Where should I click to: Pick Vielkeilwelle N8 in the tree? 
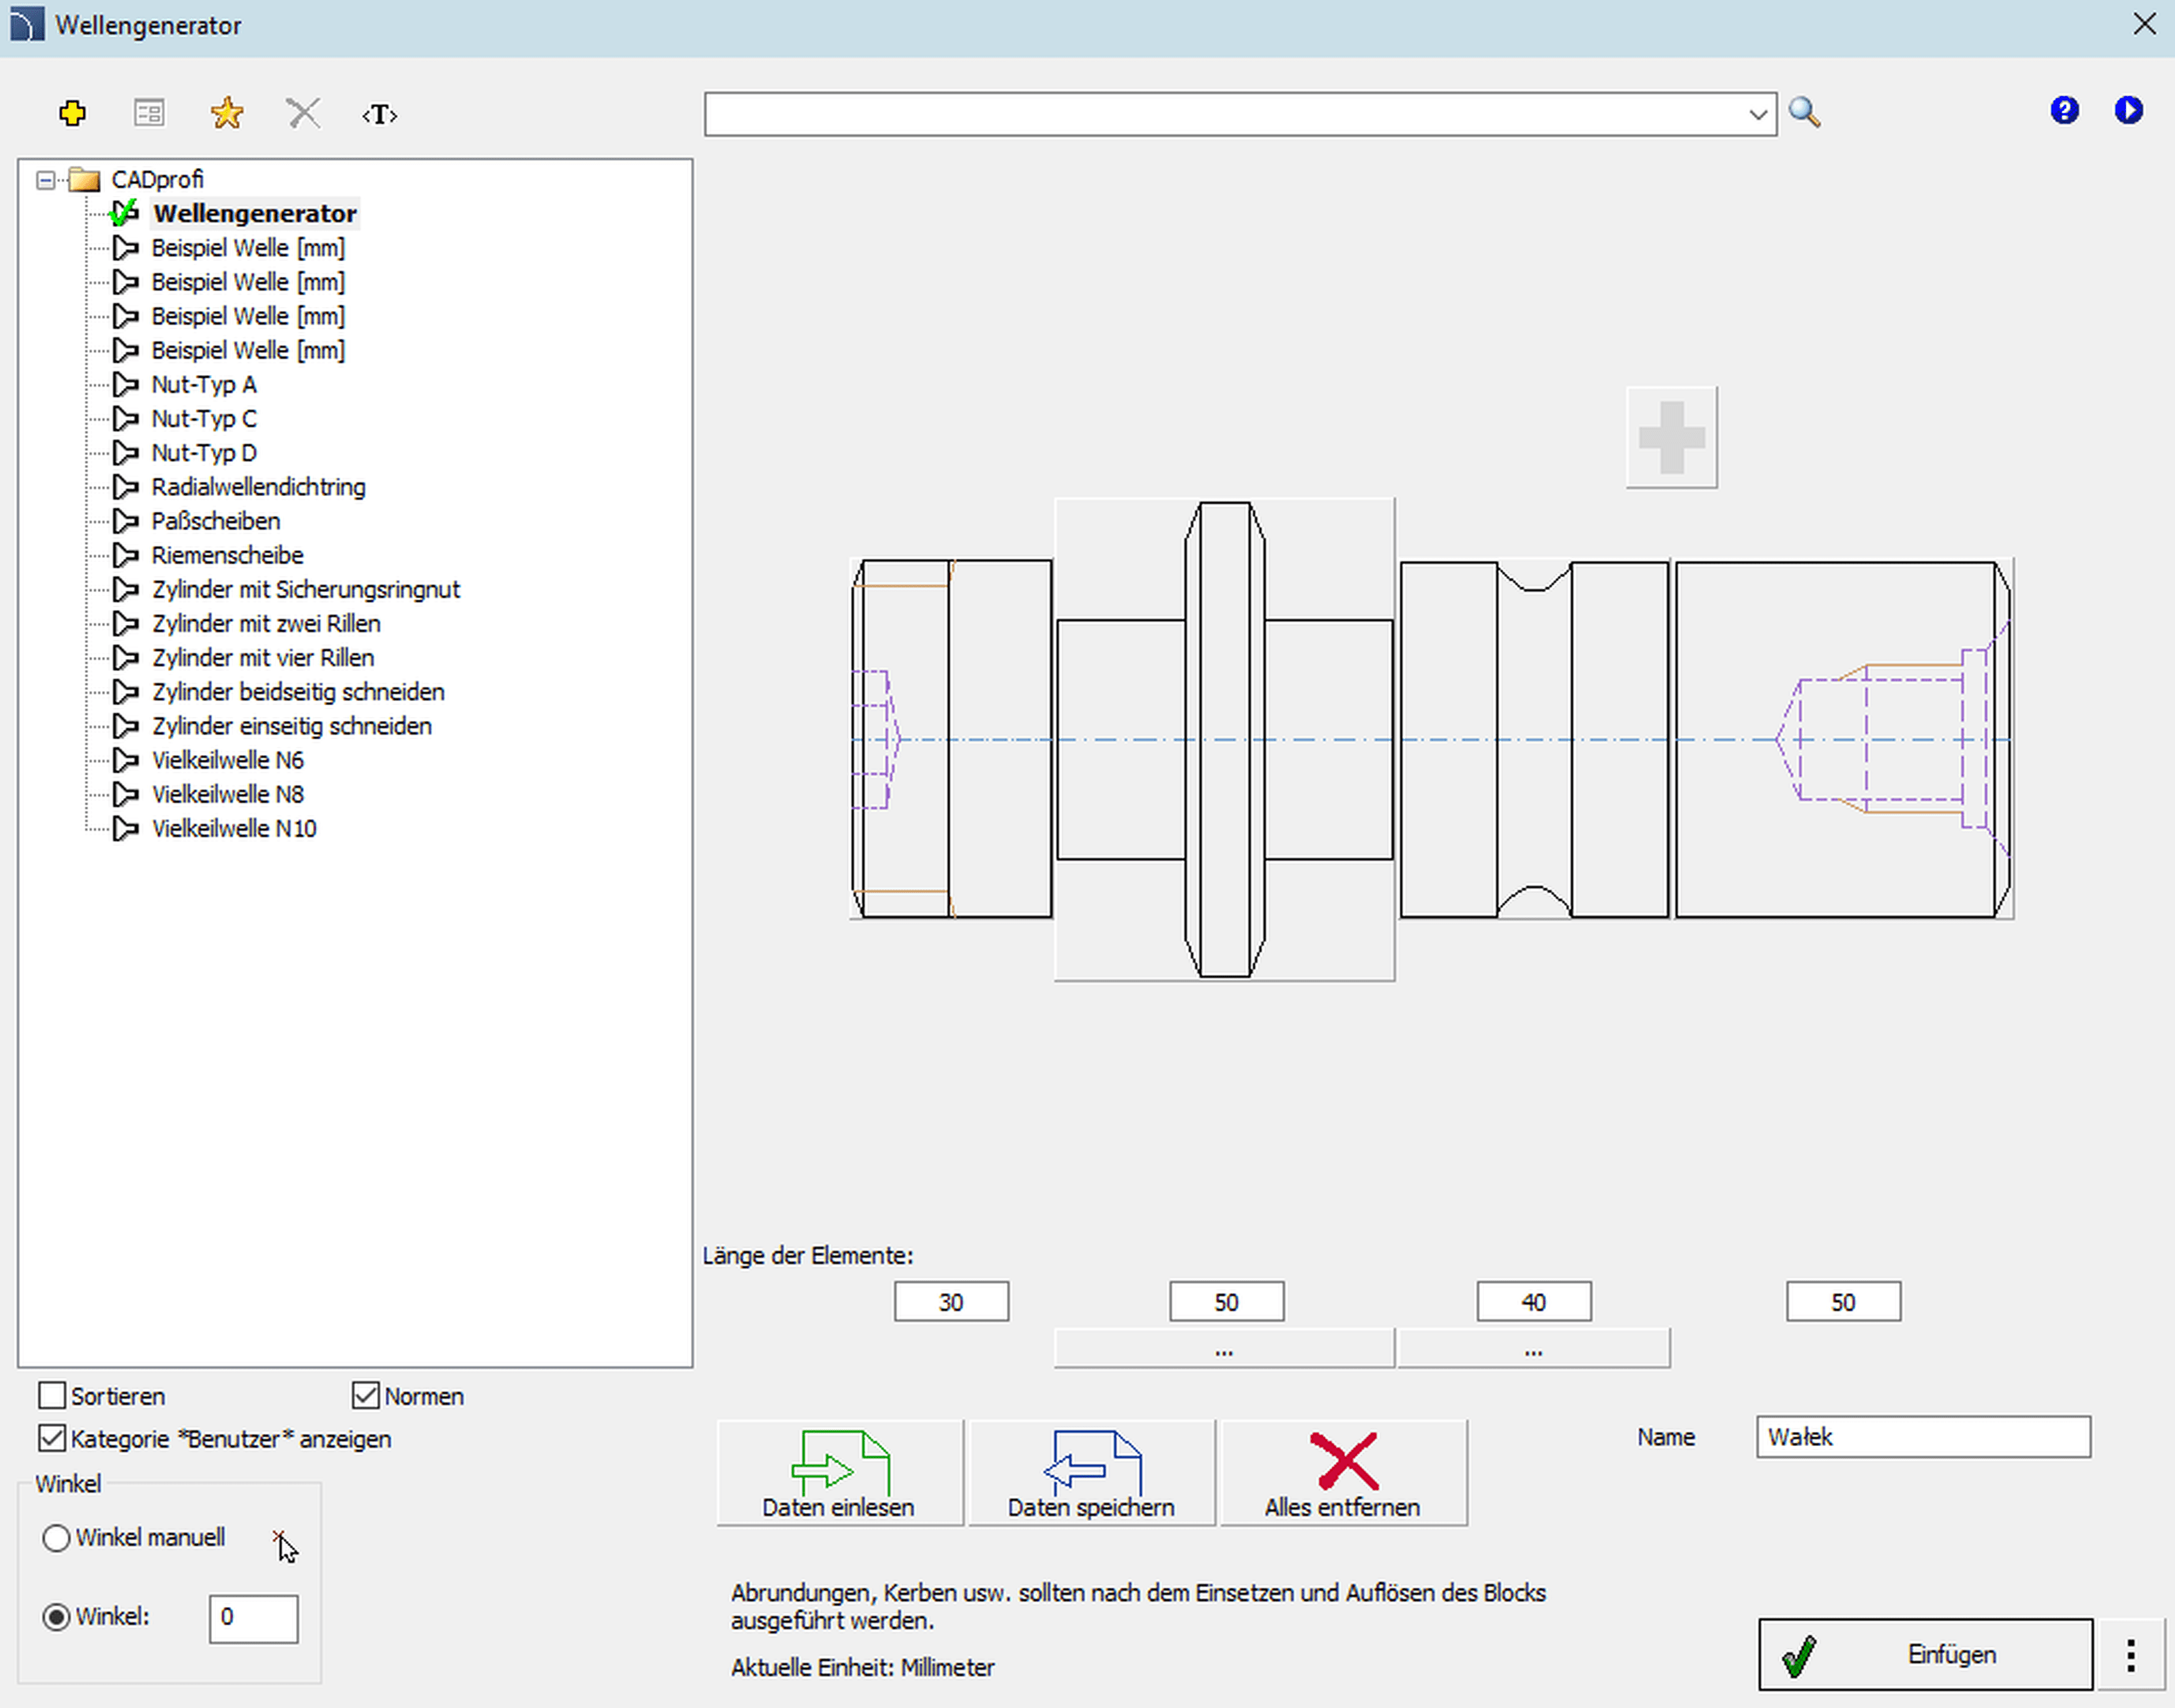tap(228, 794)
